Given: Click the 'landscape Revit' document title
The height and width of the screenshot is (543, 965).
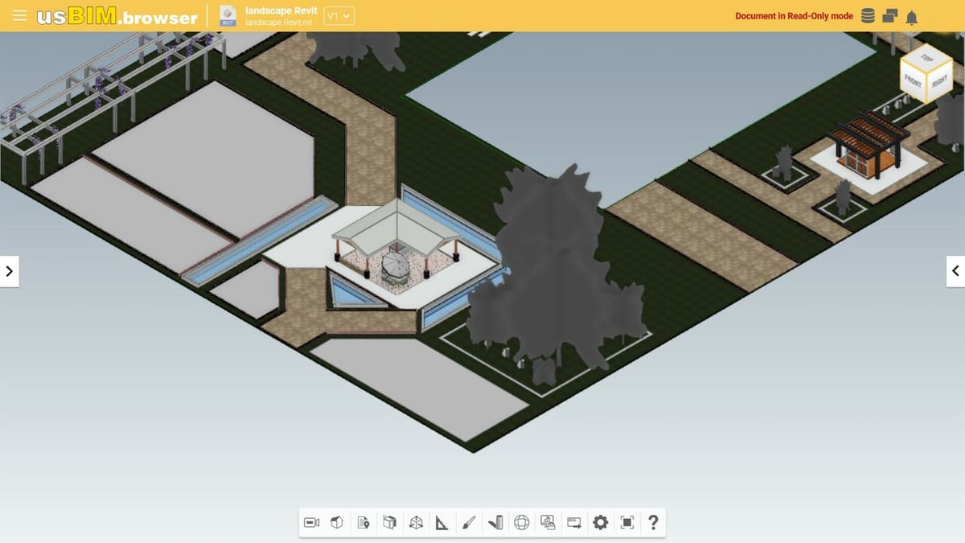Looking at the screenshot, I should 281,10.
